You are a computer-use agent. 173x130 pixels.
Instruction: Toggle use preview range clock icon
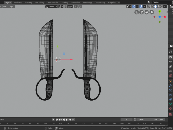coord(135,120)
